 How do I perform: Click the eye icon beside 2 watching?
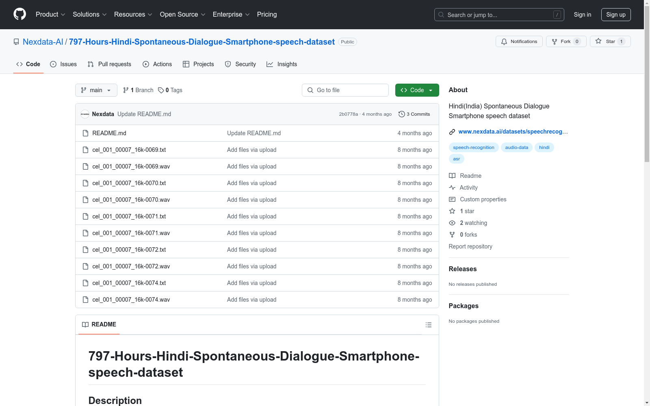pos(452,223)
